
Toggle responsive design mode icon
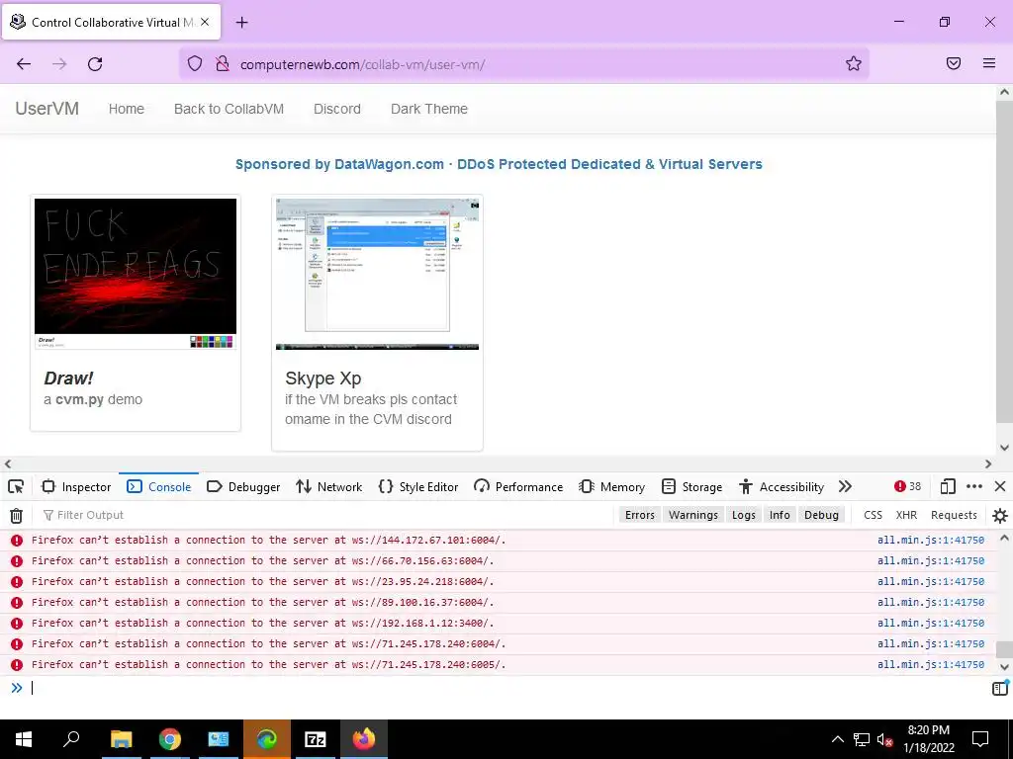coord(948,486)
